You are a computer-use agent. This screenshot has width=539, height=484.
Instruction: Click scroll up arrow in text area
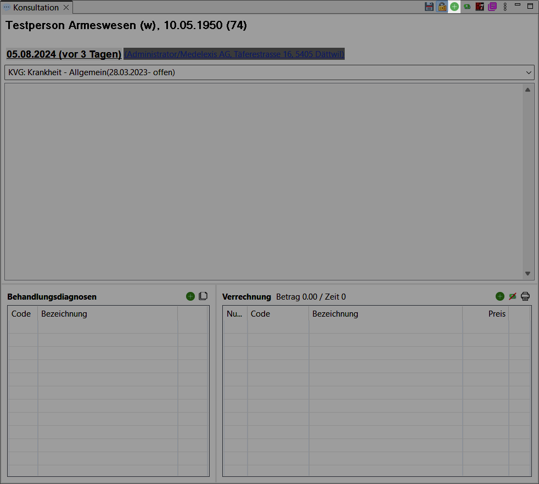527,89
